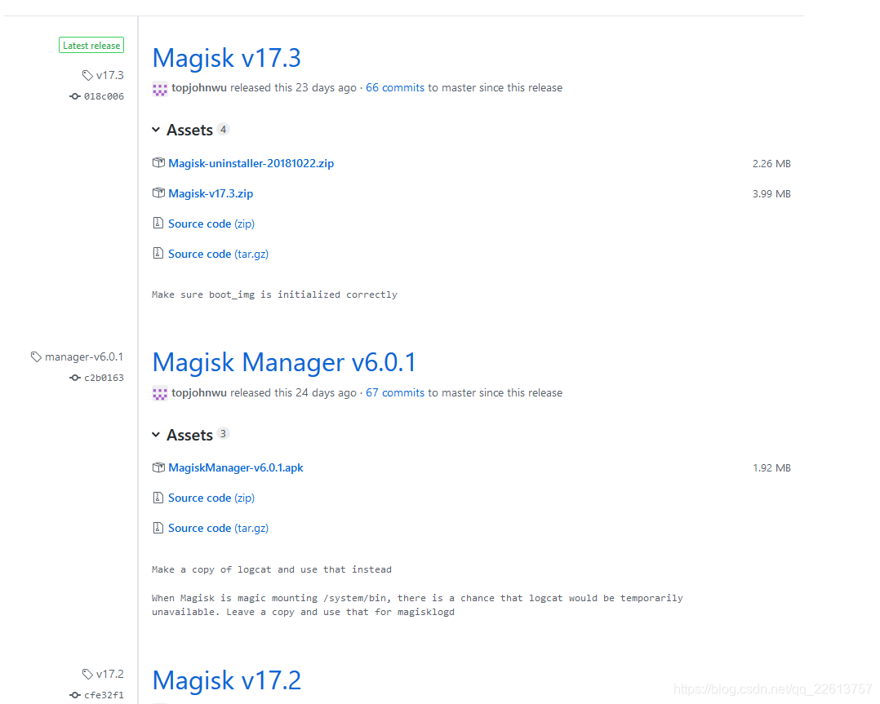Download v17.3 Source code (zip)
This screenshot has height=704, width=880.
211,224
